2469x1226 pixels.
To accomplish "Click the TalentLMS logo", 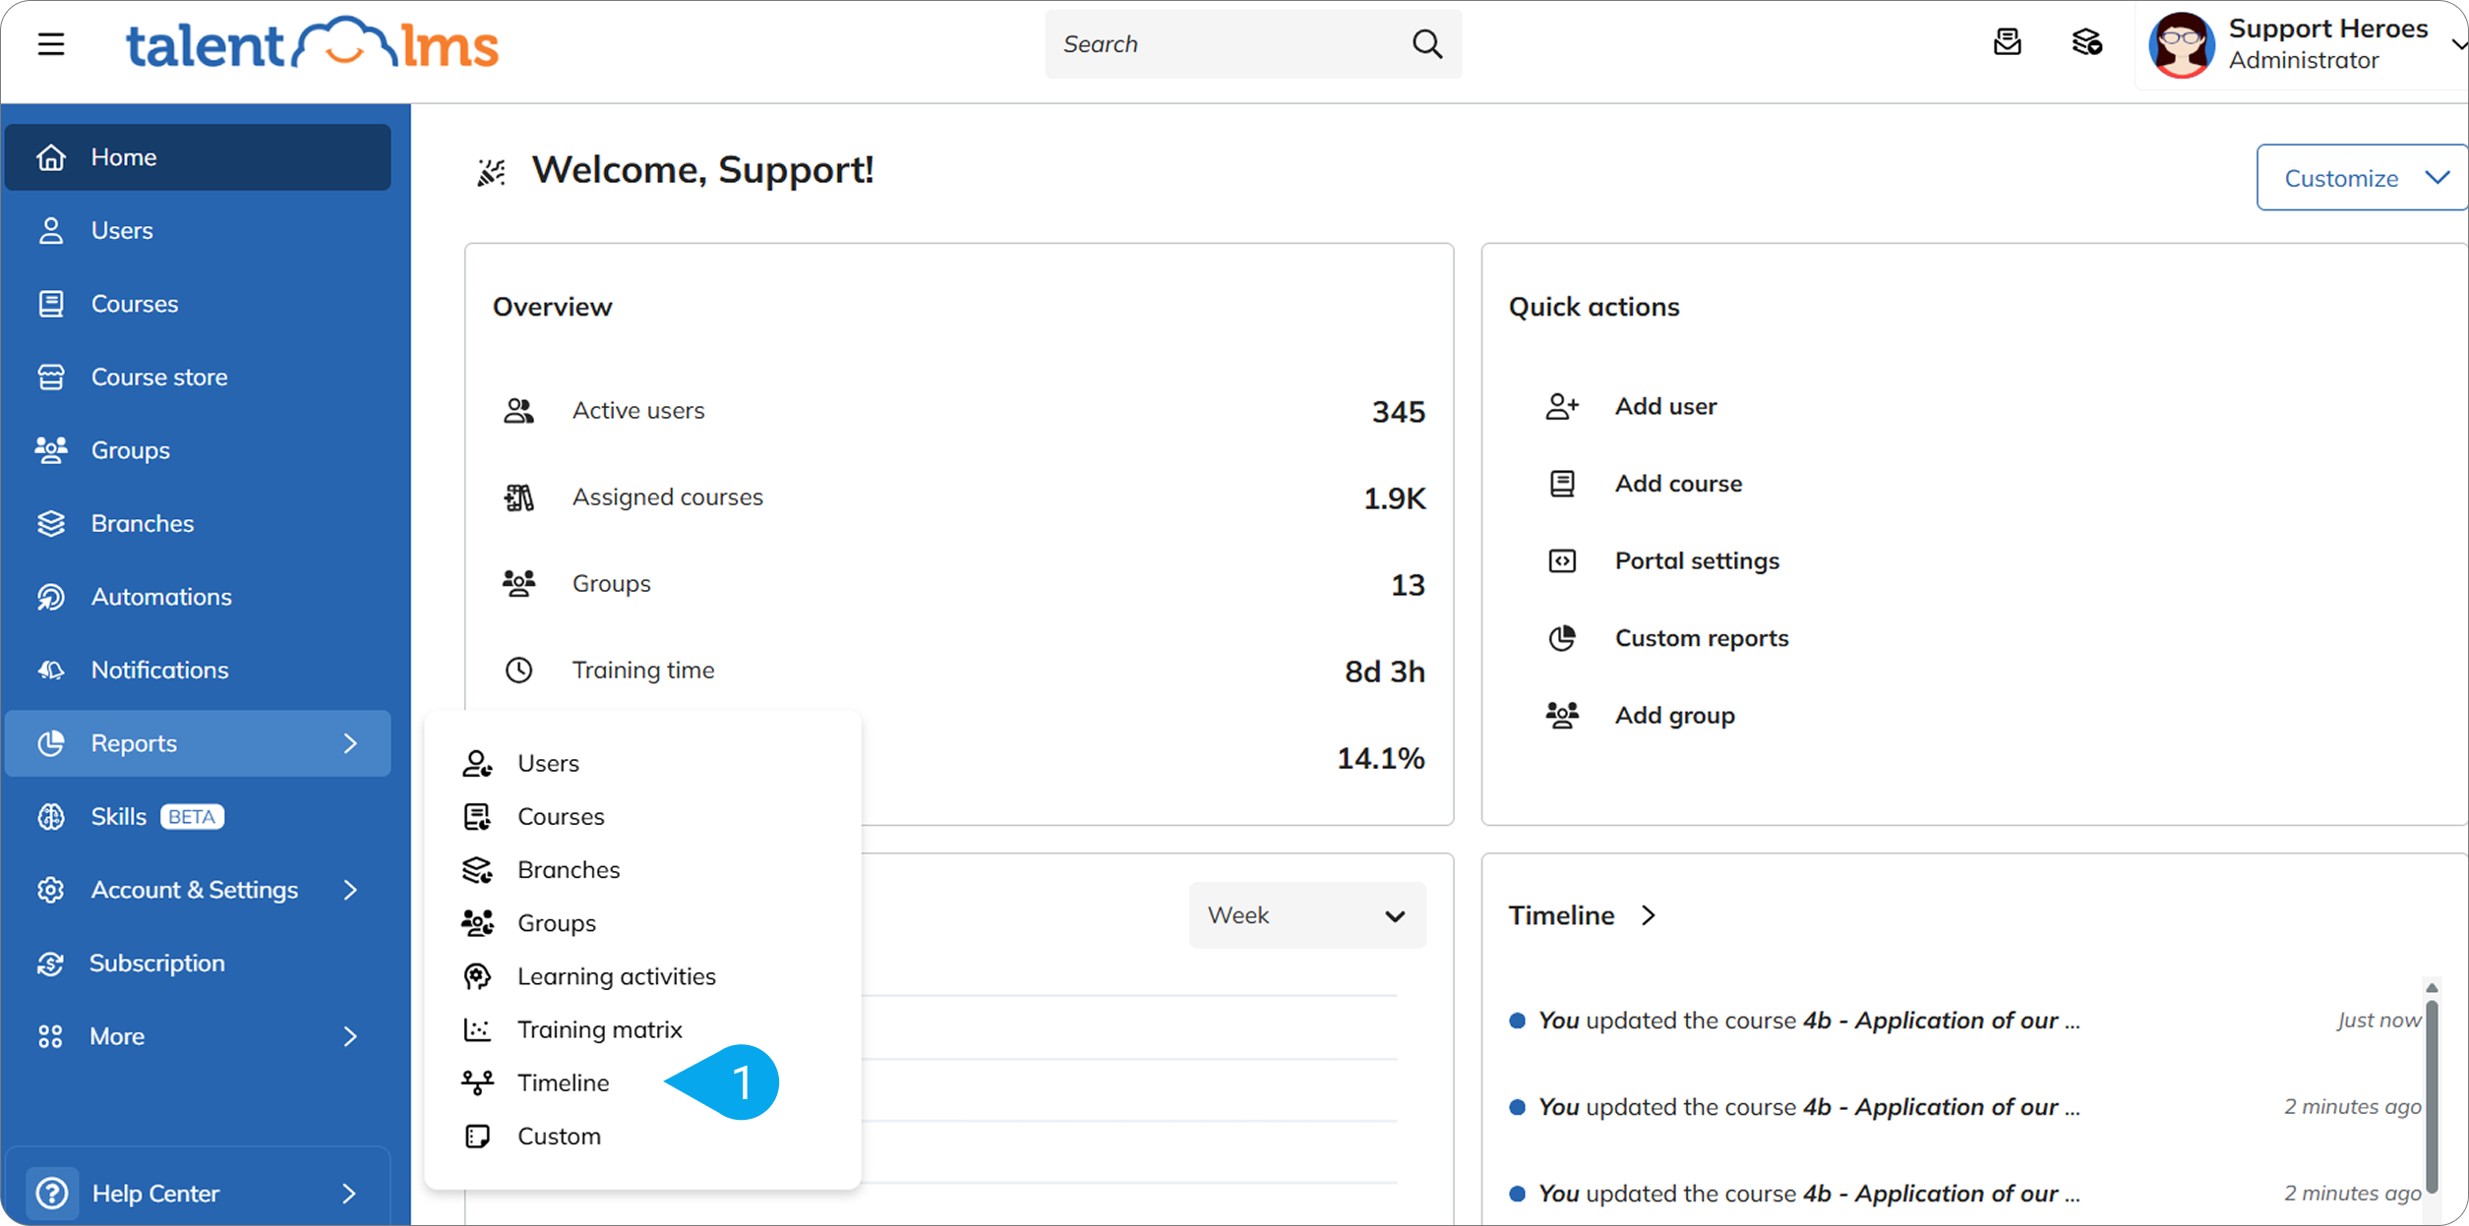I will point(313,44).
